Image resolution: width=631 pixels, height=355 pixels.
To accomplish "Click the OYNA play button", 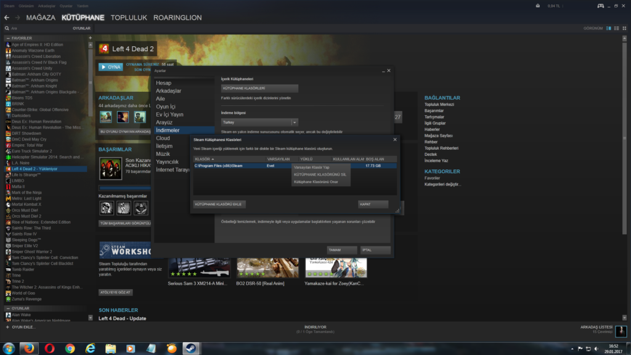I will (x=111, y=67).
